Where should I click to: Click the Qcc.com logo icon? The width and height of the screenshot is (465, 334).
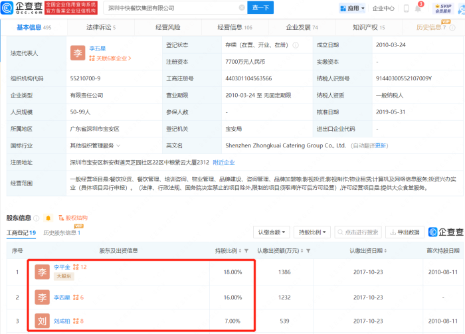(x=7, y=8)
